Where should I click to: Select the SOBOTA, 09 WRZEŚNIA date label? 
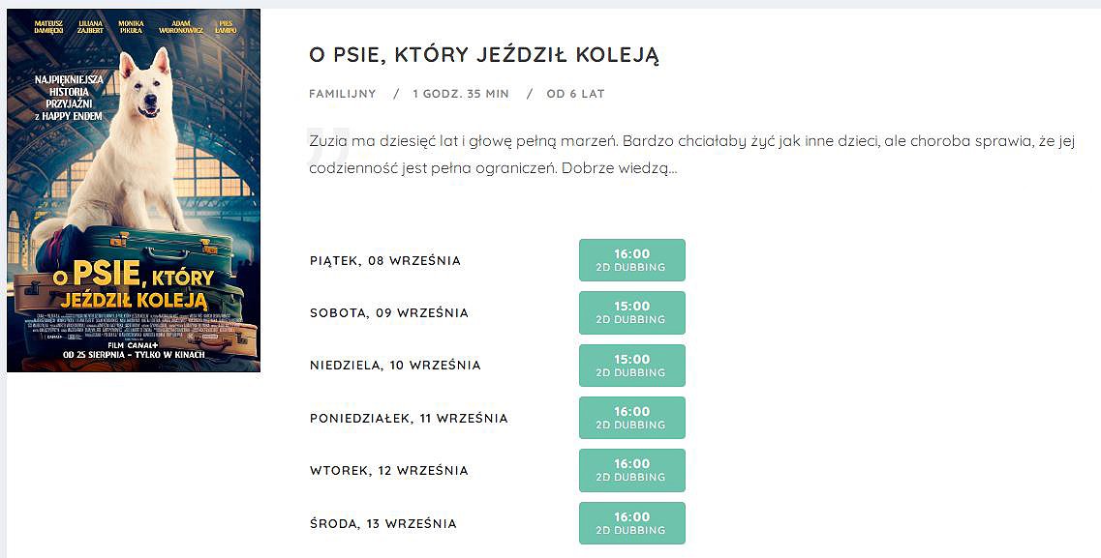coord(389,313)
